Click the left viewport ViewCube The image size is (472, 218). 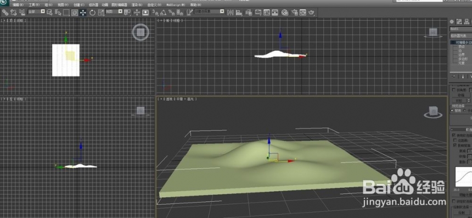(141, 111)
